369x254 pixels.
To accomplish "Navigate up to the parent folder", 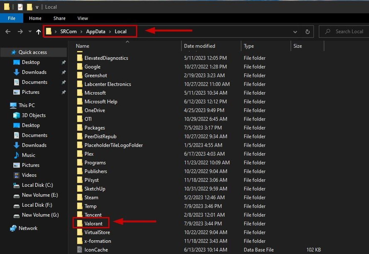I will pos(38,31).
